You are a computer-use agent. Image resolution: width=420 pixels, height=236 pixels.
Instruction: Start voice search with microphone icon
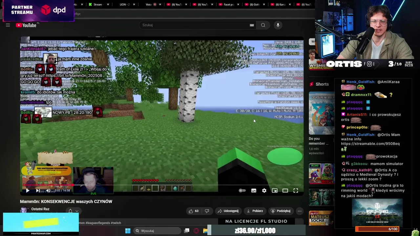coord(278,25)
